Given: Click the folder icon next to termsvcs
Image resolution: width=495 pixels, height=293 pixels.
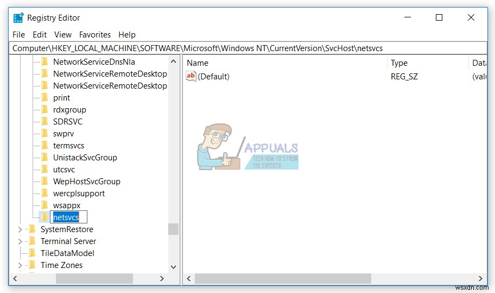Looking at the screenshot, I should coord(45,146).
